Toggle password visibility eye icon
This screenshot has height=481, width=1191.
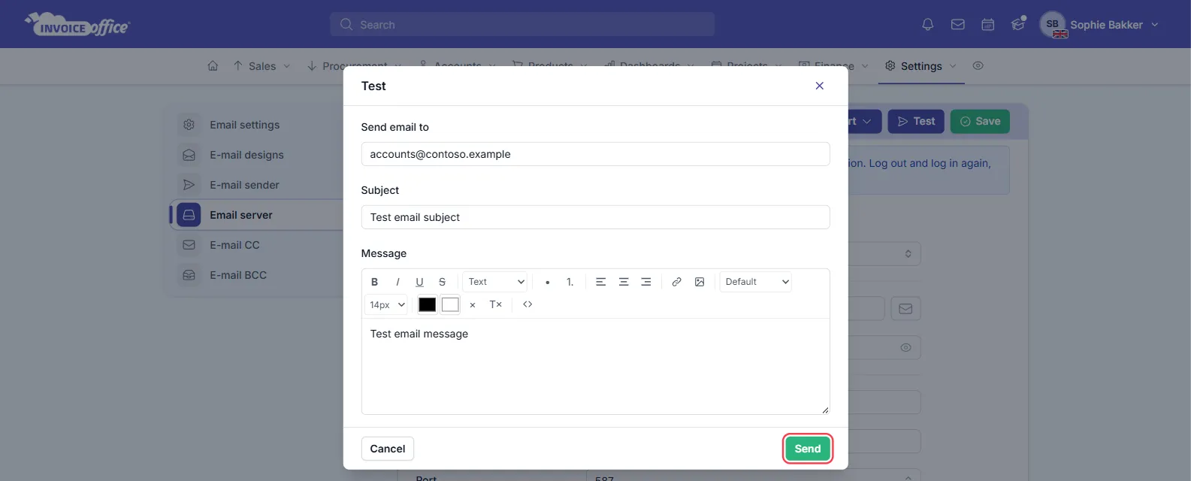[x=905, y=347]
